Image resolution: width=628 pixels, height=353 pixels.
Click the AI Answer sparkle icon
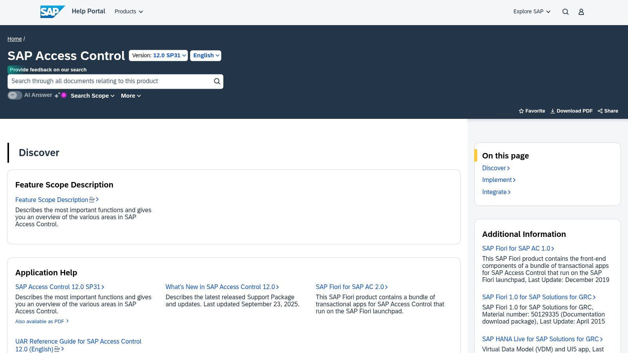[57, 95]
